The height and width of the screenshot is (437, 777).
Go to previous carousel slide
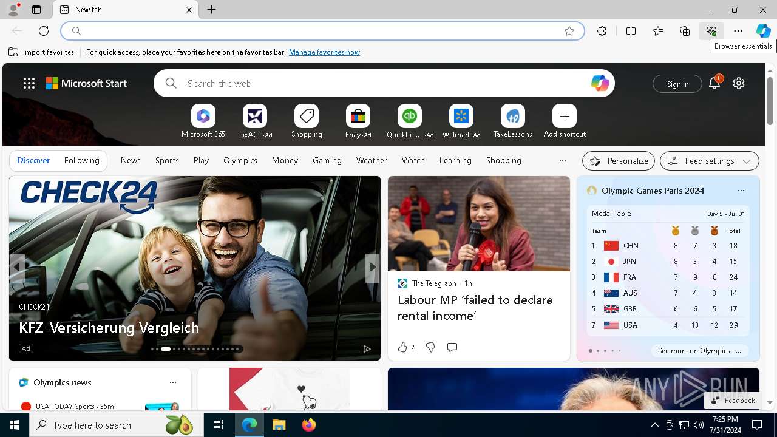click(17, 267)
